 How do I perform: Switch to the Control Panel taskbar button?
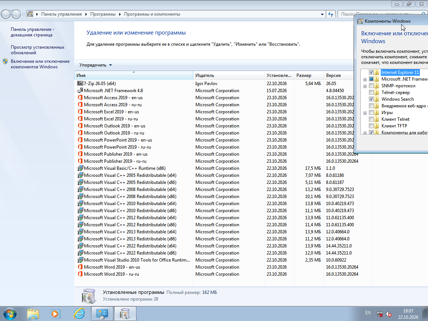102,314
